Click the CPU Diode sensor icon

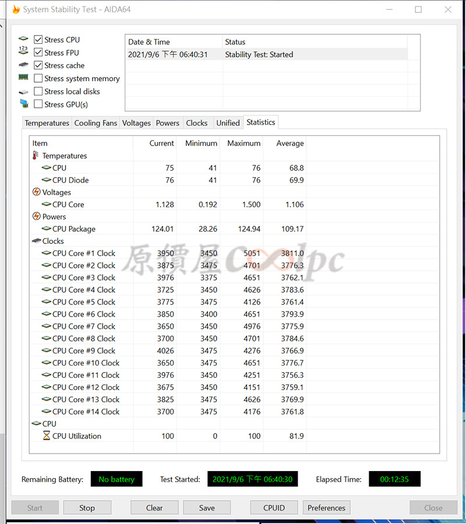coord(46,180)
